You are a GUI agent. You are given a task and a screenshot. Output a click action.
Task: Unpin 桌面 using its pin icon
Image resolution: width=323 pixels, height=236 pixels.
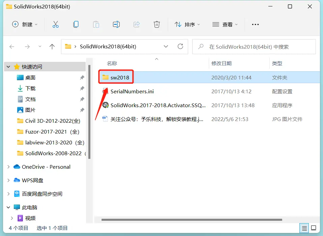[82, 77]
